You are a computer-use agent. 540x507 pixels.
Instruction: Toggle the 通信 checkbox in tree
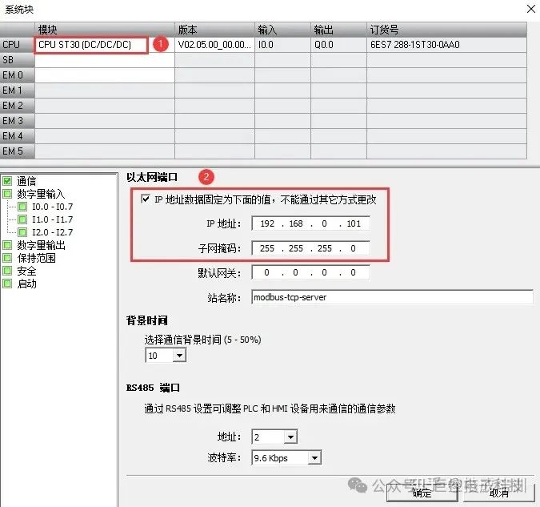(7, 181)
